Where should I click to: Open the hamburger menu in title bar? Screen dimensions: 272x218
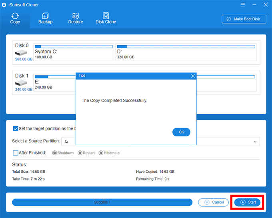pos(243,5)
